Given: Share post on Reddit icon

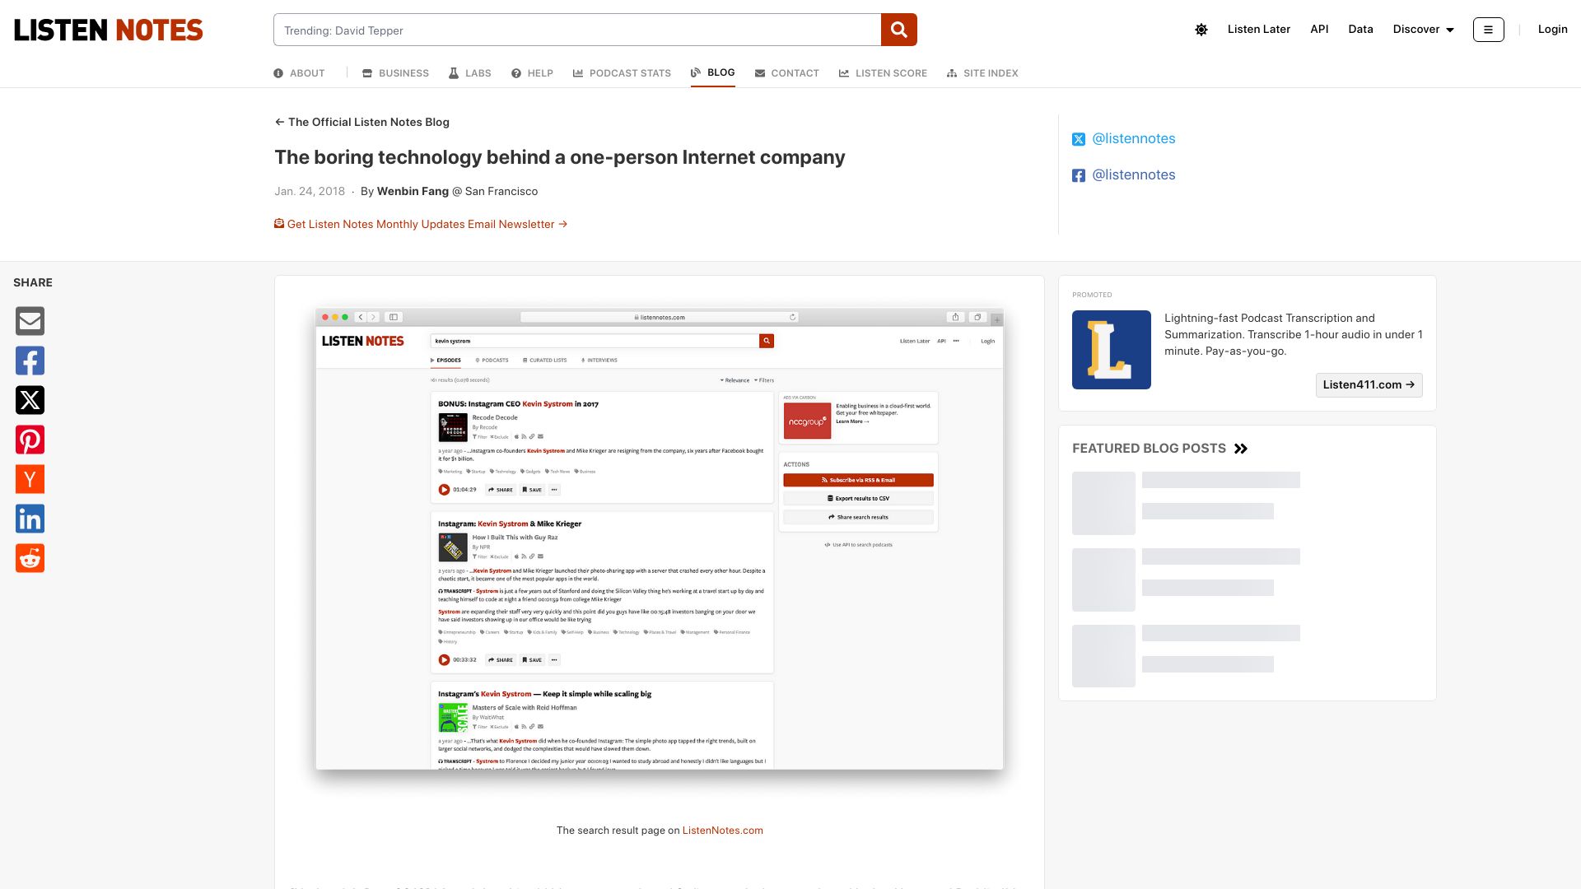Looking at the screenshot, I should [x=30, y=558].
